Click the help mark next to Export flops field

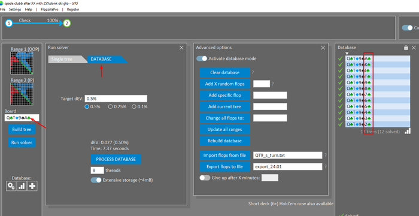click(x=325, y=166)
